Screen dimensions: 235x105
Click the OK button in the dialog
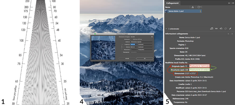click(x=145, y=58)
